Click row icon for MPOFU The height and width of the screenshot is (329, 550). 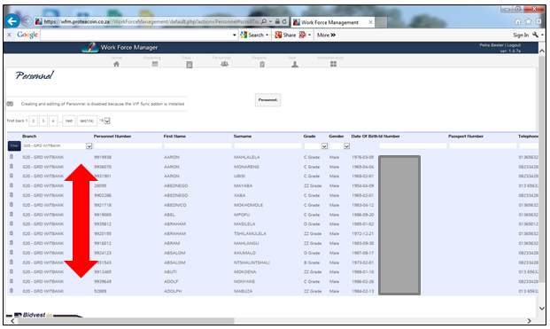[x=12, y=214]
